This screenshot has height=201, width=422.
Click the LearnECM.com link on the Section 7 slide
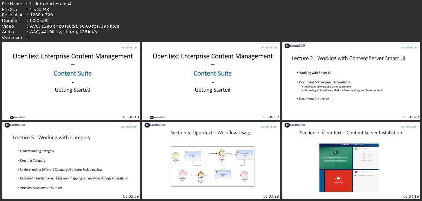[409, 127]
